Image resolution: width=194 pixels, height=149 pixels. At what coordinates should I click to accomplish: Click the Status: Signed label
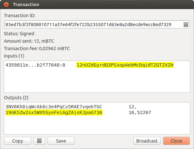pos(19,34)
